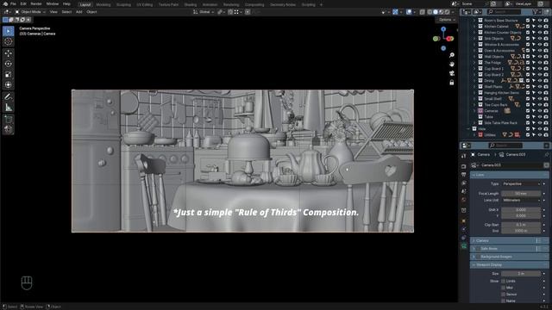This screenshot has height=310, width=552.
Task: Open the Tool properties tab icon
Action: pos(464,156)
